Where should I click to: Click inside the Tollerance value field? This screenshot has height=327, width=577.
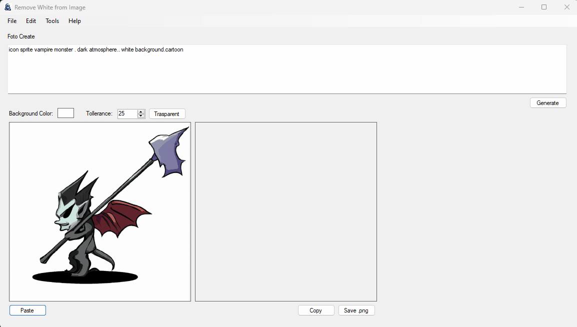pos(127,113)
